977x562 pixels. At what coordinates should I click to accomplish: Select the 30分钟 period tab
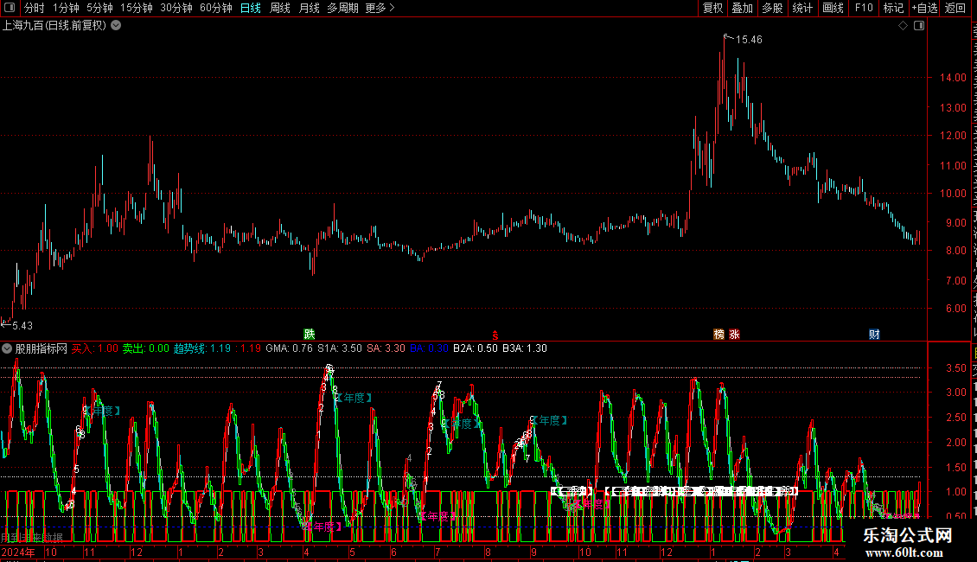tap(176, 8)
